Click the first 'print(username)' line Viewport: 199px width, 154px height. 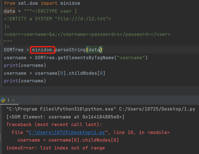tap(25, 65)
